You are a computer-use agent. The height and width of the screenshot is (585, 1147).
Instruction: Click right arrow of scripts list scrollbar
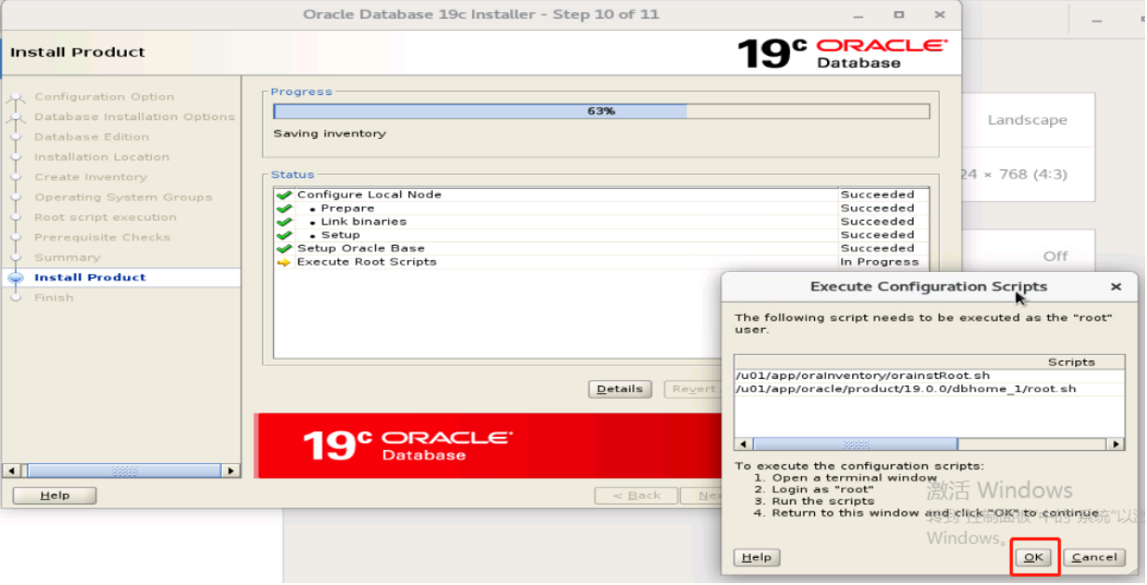(1115, 444)
